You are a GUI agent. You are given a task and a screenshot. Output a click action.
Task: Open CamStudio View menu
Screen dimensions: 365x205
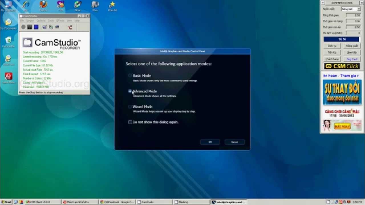(69, 20)
